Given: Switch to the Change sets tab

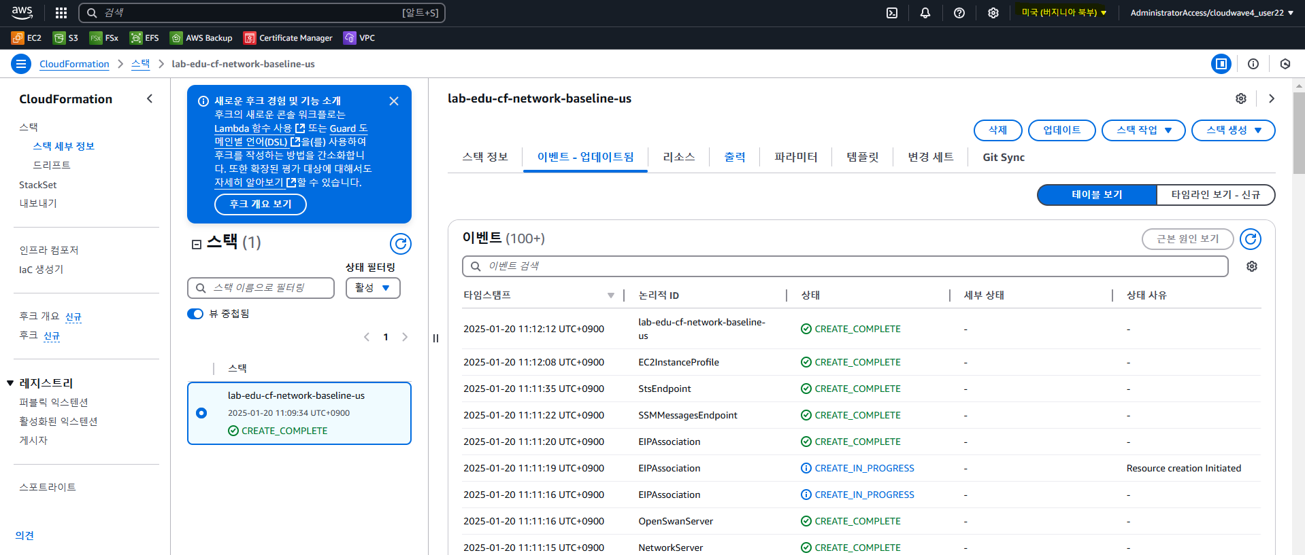Looking at the screenshot, I should (931, 157).
